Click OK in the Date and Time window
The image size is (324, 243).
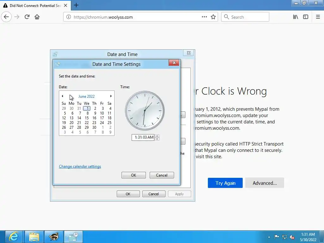pyautogui.click(x=128, y=194)
